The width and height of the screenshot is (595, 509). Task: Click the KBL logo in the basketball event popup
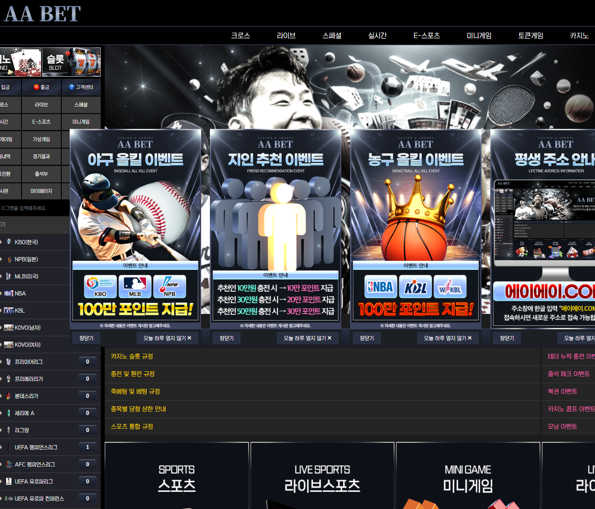pos(415,287)
